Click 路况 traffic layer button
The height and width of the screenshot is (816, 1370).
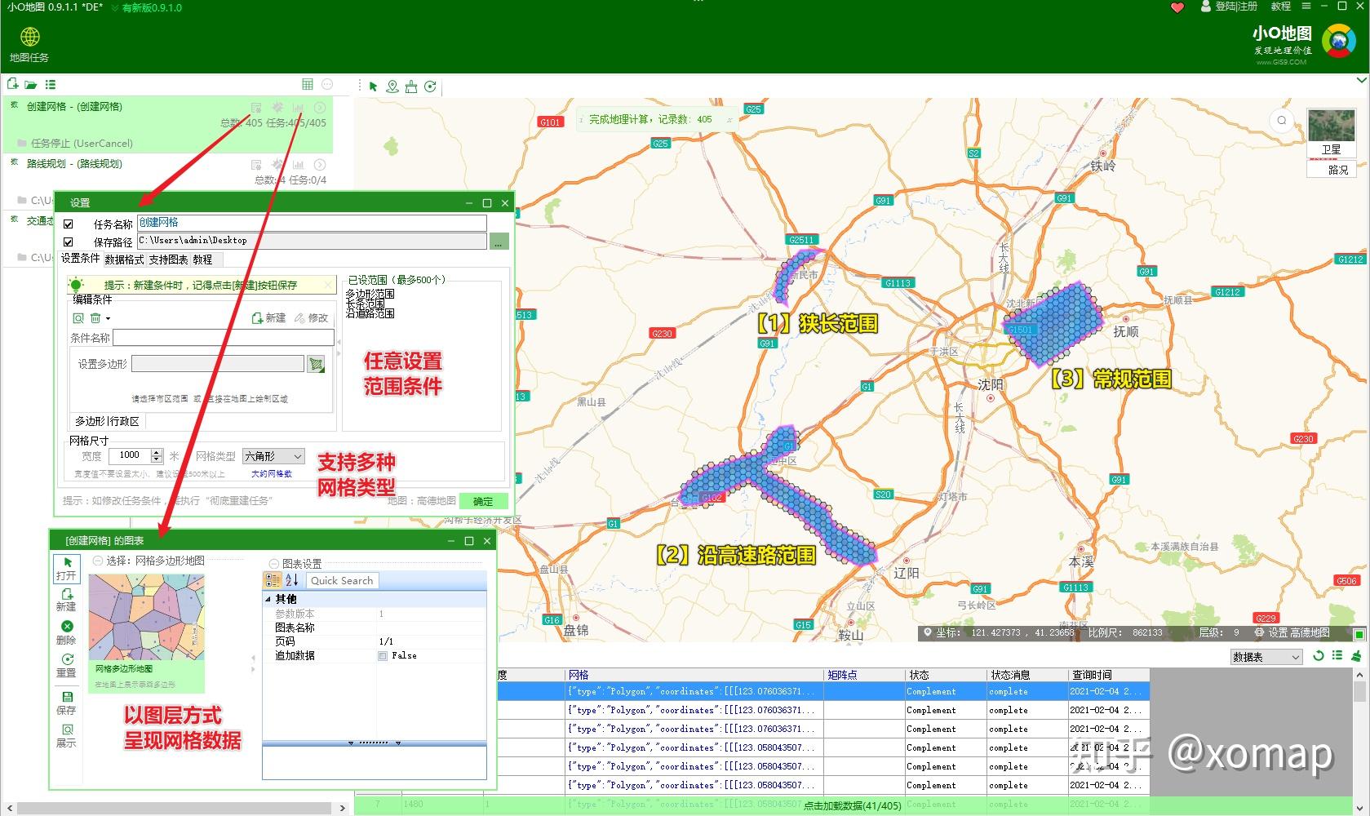click(x=1331, y=170)
